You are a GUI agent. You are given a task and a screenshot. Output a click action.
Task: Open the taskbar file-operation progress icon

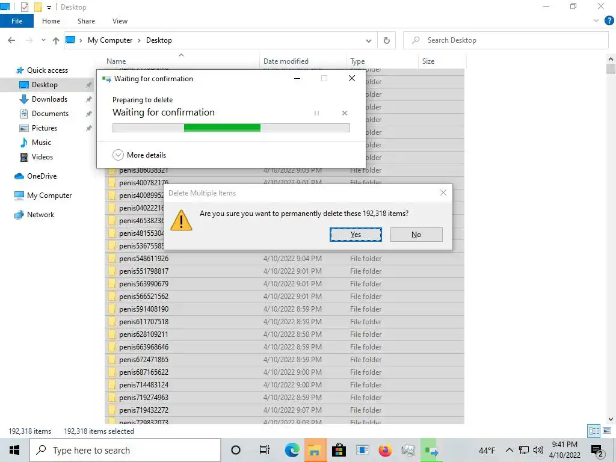coord(431,450)
